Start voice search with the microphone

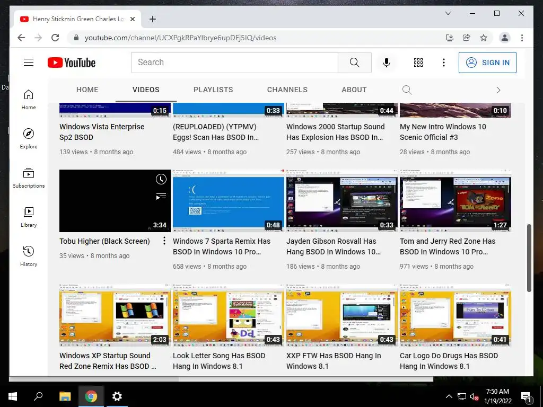point(387,63)
